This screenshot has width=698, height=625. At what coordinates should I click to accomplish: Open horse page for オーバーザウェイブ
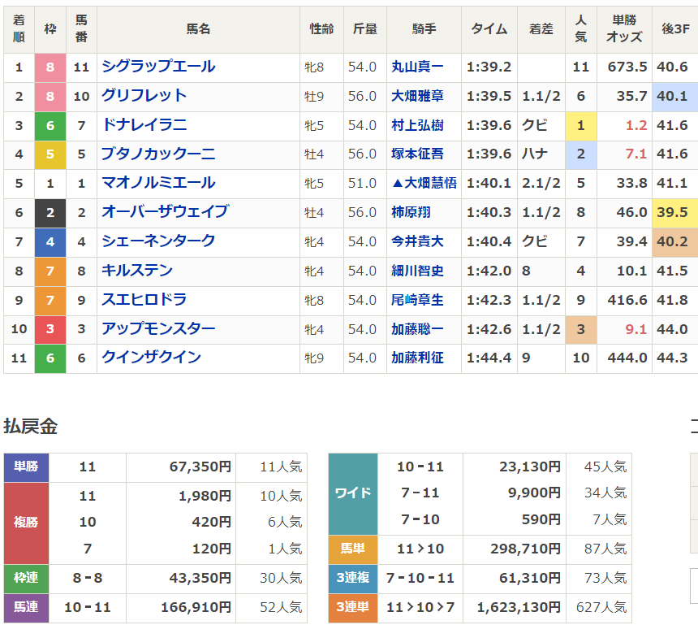click(x=165, y=212)
